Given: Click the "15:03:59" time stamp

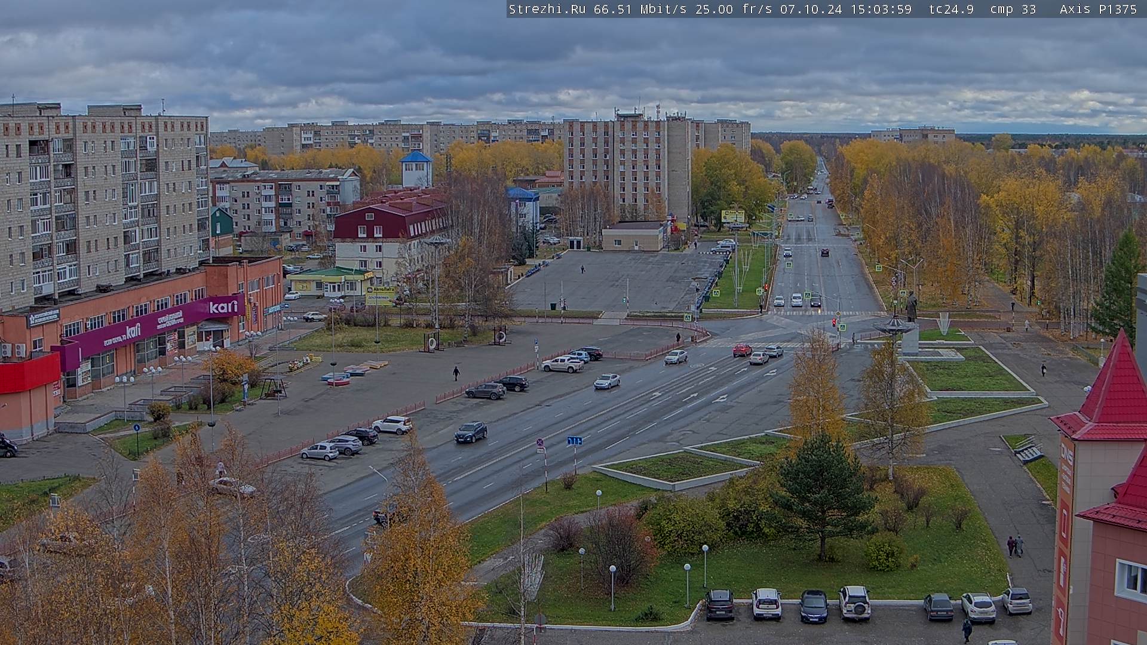Looking at the screenshot, I should pos(881,9).
